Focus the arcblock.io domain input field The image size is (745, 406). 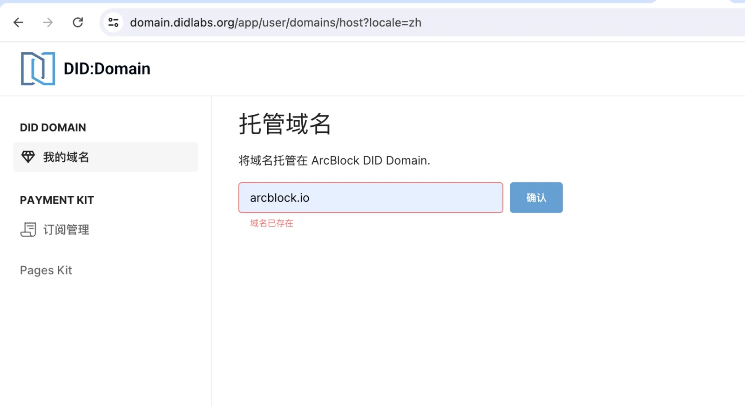pyautogui.click(x=371, y=198)
